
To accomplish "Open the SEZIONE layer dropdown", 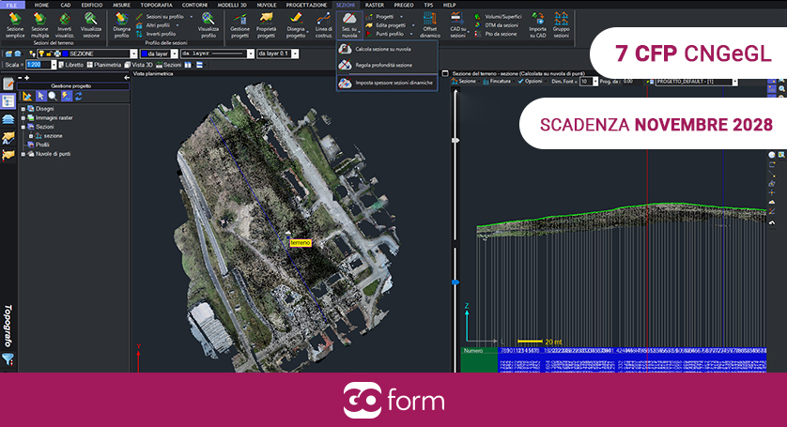I will (133, 53).
